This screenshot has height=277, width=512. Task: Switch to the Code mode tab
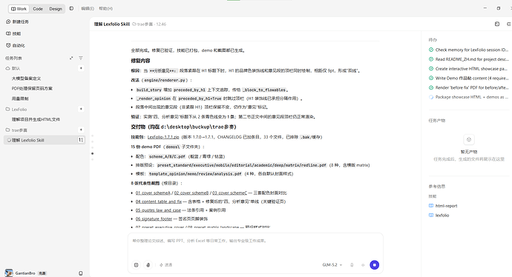pos(38,9)
